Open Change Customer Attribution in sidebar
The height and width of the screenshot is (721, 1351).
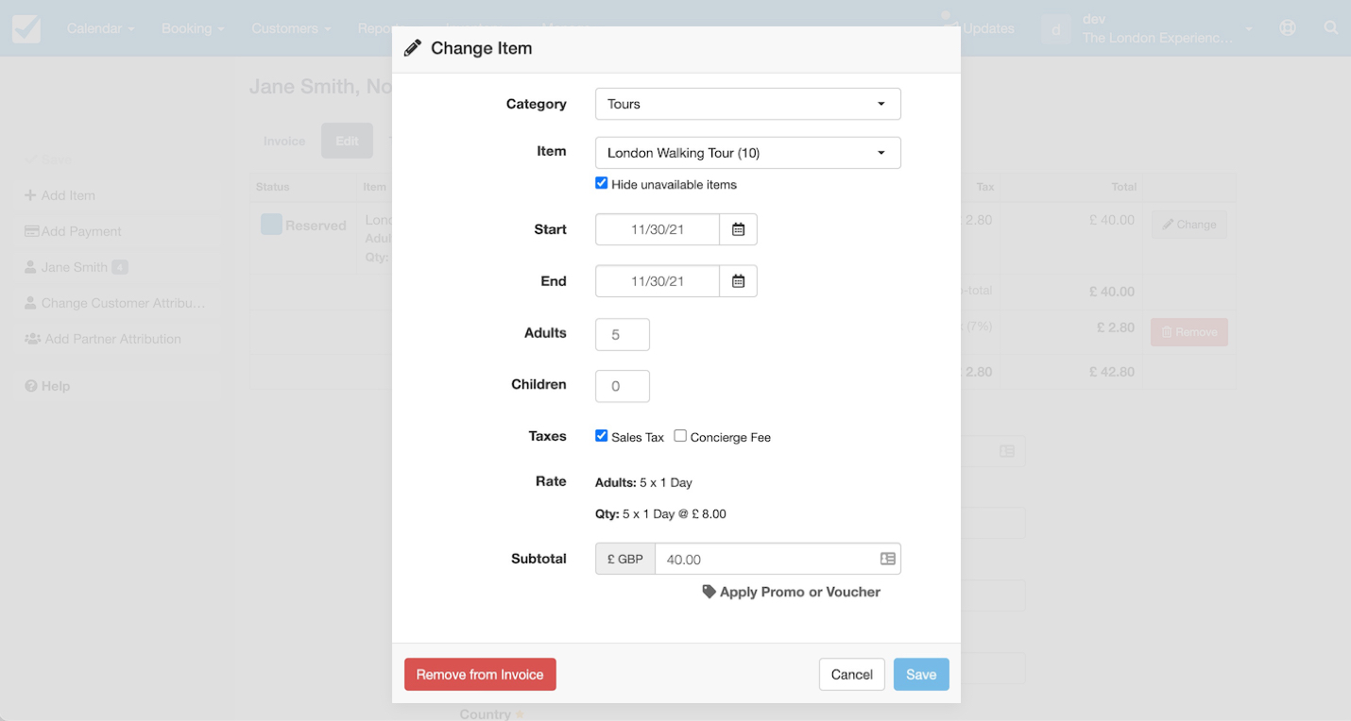[117, 303]
